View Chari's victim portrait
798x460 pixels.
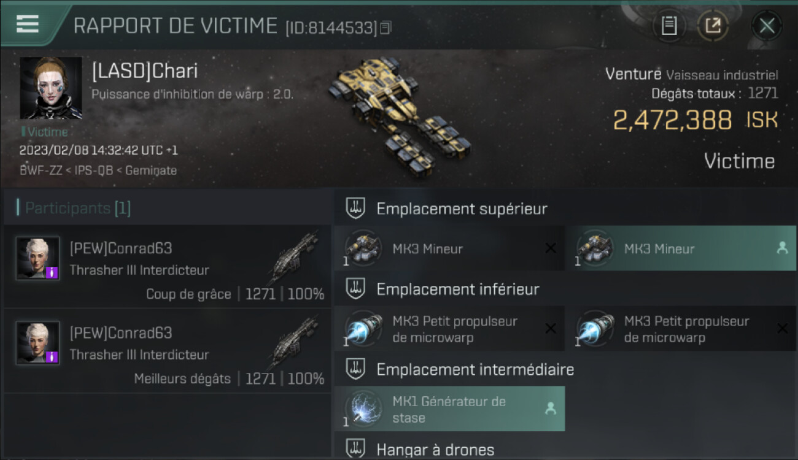pyautogui.click(x=51, y=88)
